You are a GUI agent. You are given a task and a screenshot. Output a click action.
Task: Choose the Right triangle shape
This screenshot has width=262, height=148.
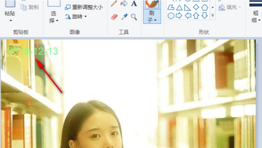[x=188, y=8]
